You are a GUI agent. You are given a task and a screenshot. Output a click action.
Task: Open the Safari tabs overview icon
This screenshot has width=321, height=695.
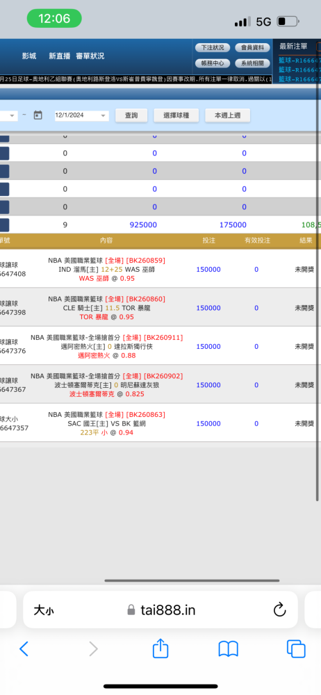(296, 649)
